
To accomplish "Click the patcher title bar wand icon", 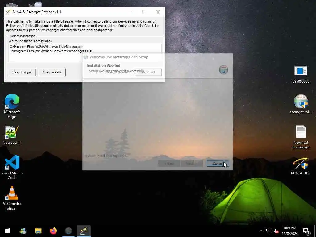I will tap(8, 12).
